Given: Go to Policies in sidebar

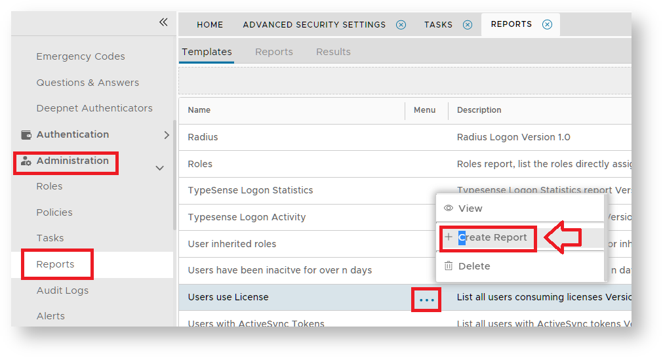Looking at the screenshot, I should coord(54,212).
